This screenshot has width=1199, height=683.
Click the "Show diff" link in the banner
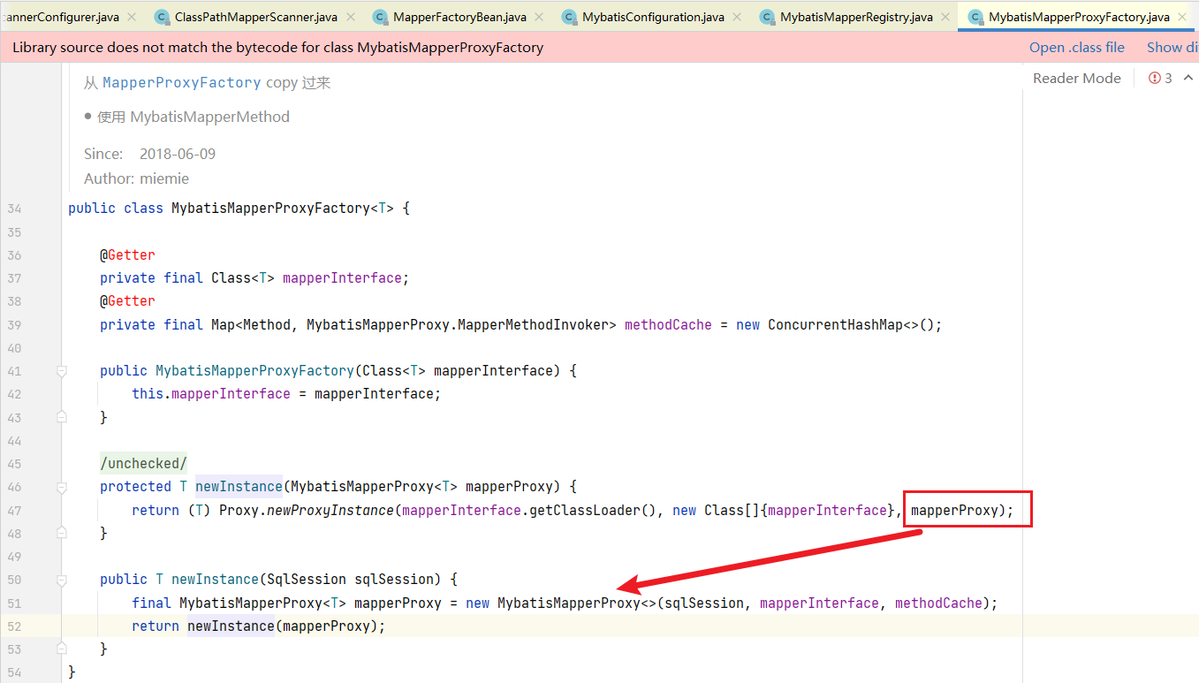pos(1172,48)
